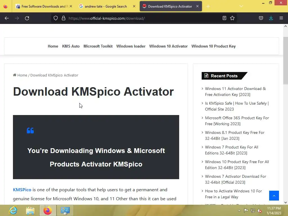Screen dimensions: 288x216
Task: Click the Firefox View icon
Action: point(6,6)
